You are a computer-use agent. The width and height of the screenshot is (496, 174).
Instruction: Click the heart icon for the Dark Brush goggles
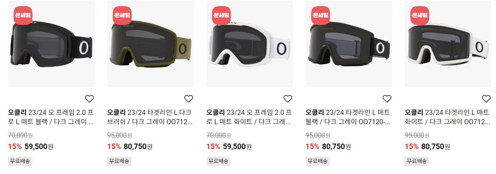point(189,99)
